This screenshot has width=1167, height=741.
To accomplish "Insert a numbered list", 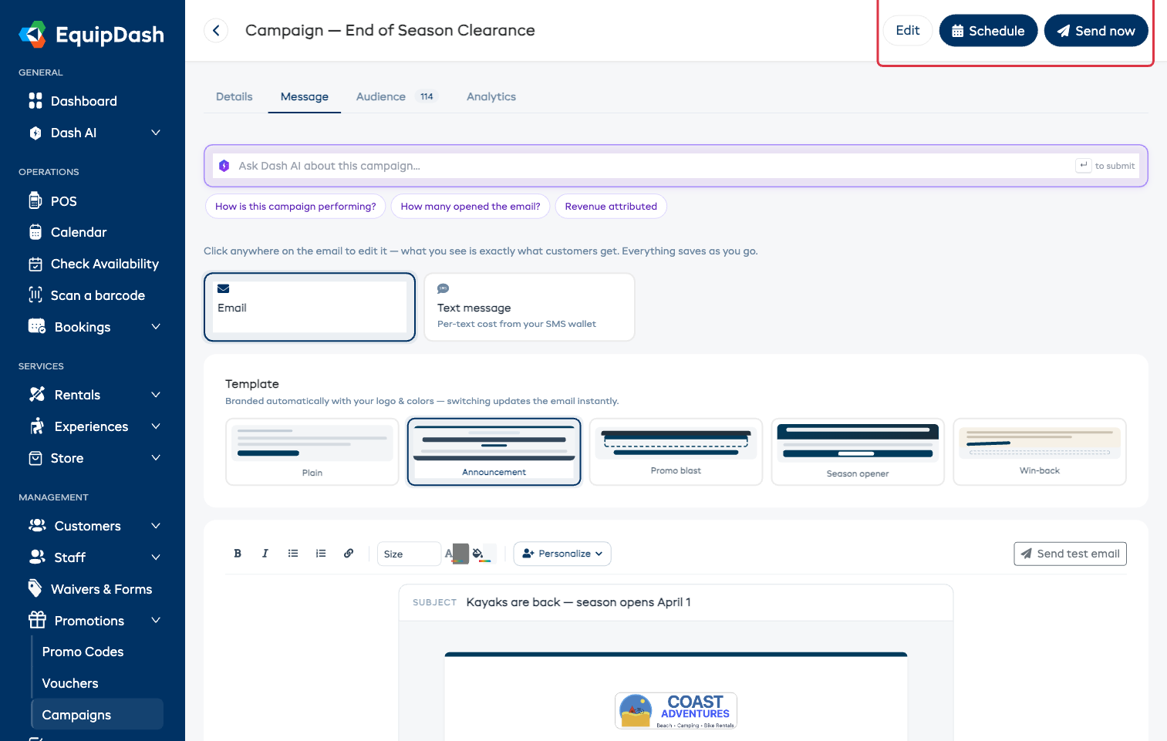I will pos(321,554).
